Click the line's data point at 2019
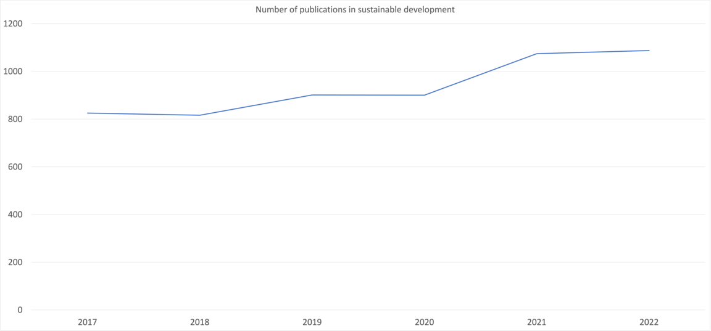 (312, 95)
